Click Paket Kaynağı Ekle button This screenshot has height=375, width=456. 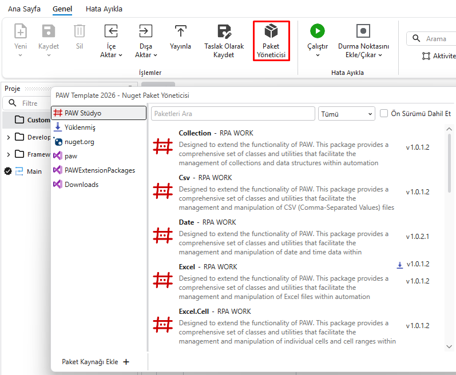[96, 362]
